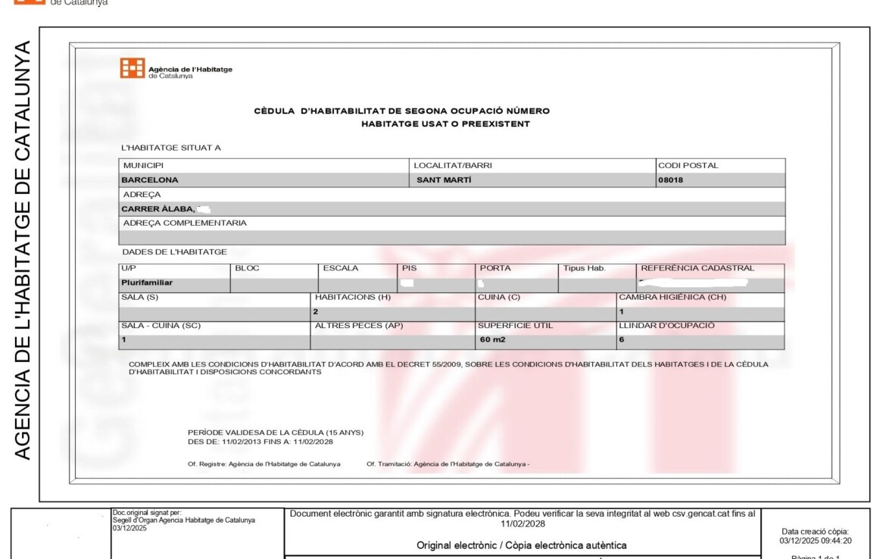Click the Of. Registre office text
The width and height of the screenshot is (886, 559).
(x=264, y=464)
